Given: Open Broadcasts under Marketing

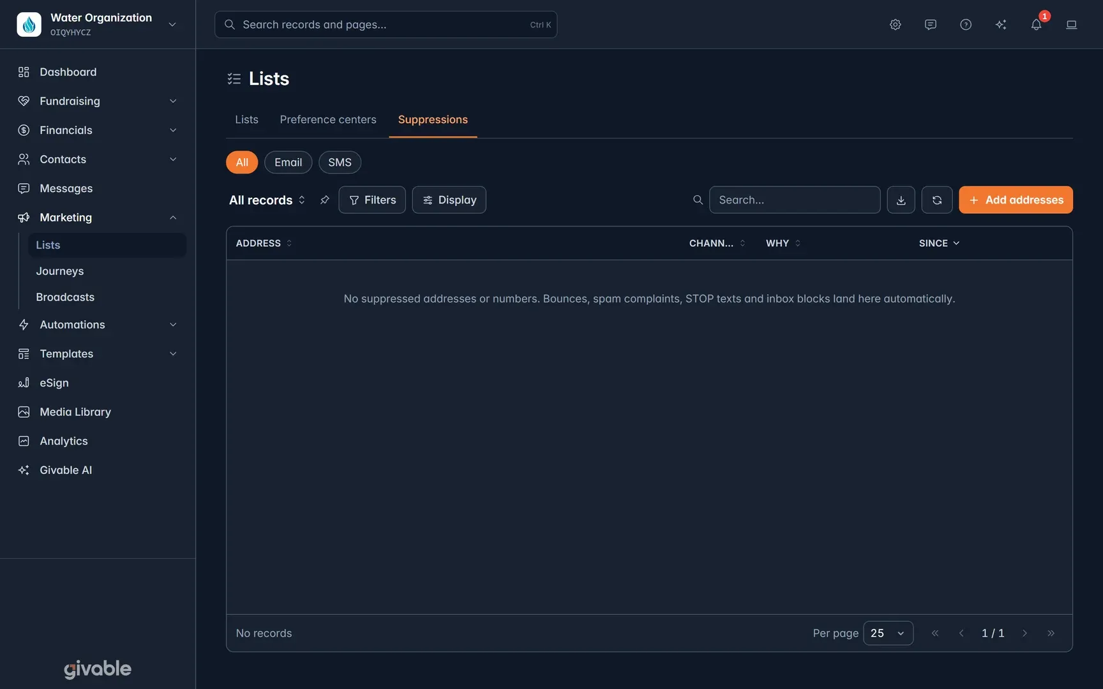Looking at the screenshot, I should [x=65, y=297].
